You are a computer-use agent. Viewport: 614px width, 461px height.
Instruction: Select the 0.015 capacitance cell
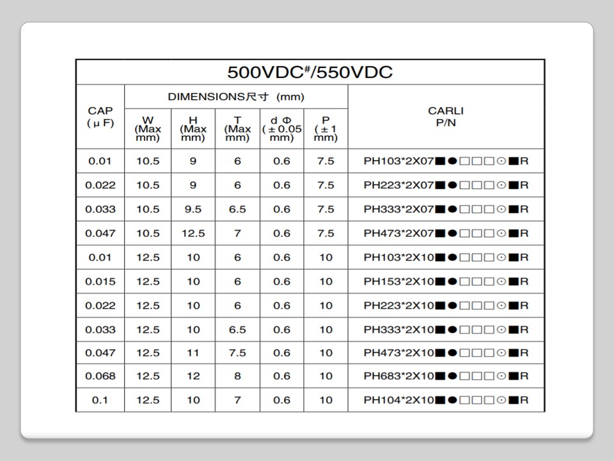[100, 282]
